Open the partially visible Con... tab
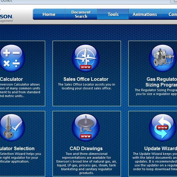The image size is (177, 177). click(x=169, y=14)
